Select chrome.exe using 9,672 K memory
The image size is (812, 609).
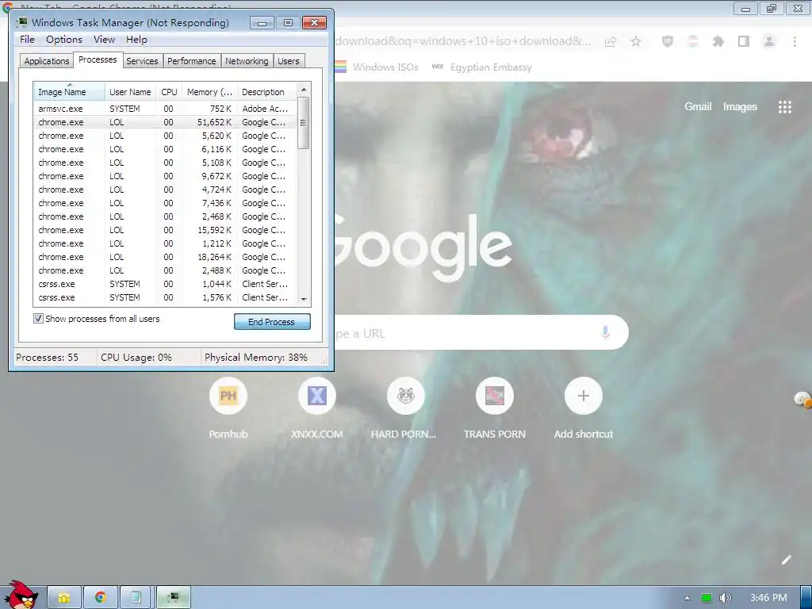pyautogui.click(x=166, y=176)
